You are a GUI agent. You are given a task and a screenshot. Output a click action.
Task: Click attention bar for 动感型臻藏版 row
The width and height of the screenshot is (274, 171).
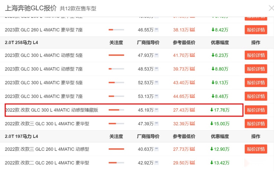[x=116, y=110]
